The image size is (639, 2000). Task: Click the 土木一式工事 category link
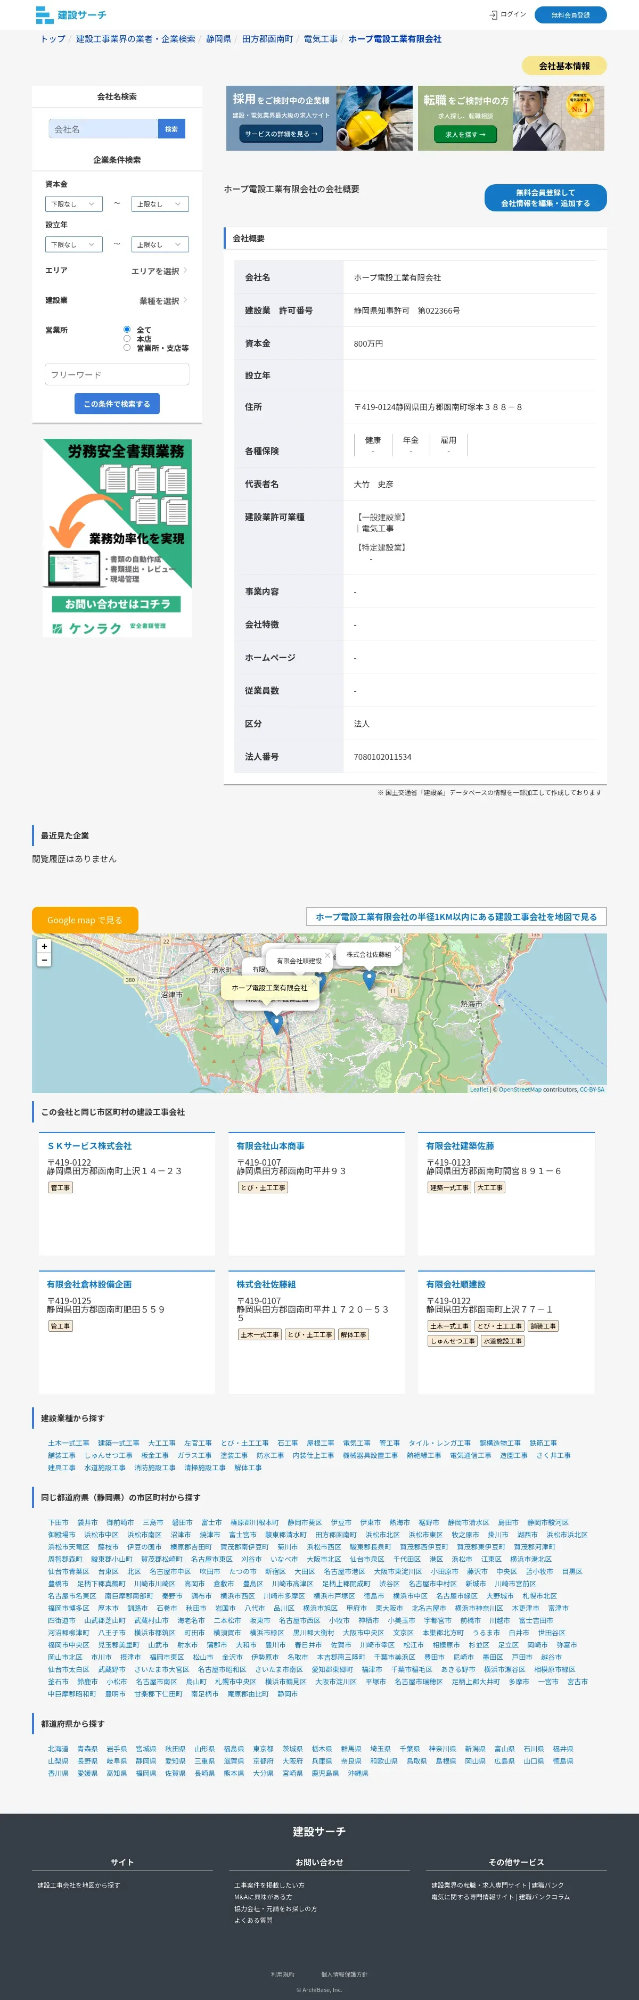[x=68, y=1444]
